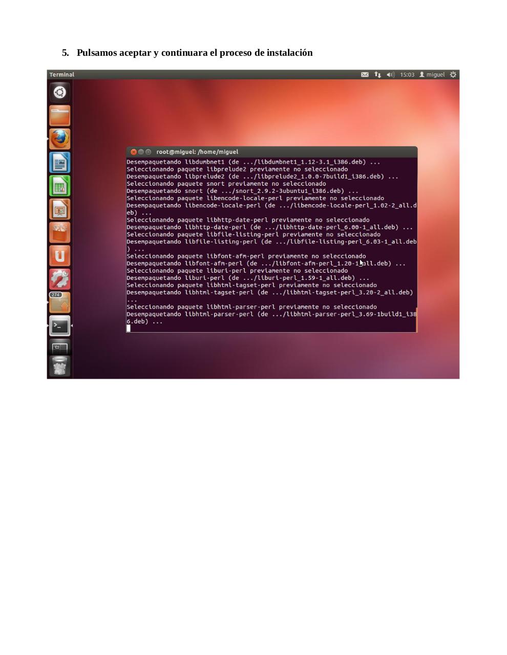Start LibreOffice Impress from the launcher

59,209
